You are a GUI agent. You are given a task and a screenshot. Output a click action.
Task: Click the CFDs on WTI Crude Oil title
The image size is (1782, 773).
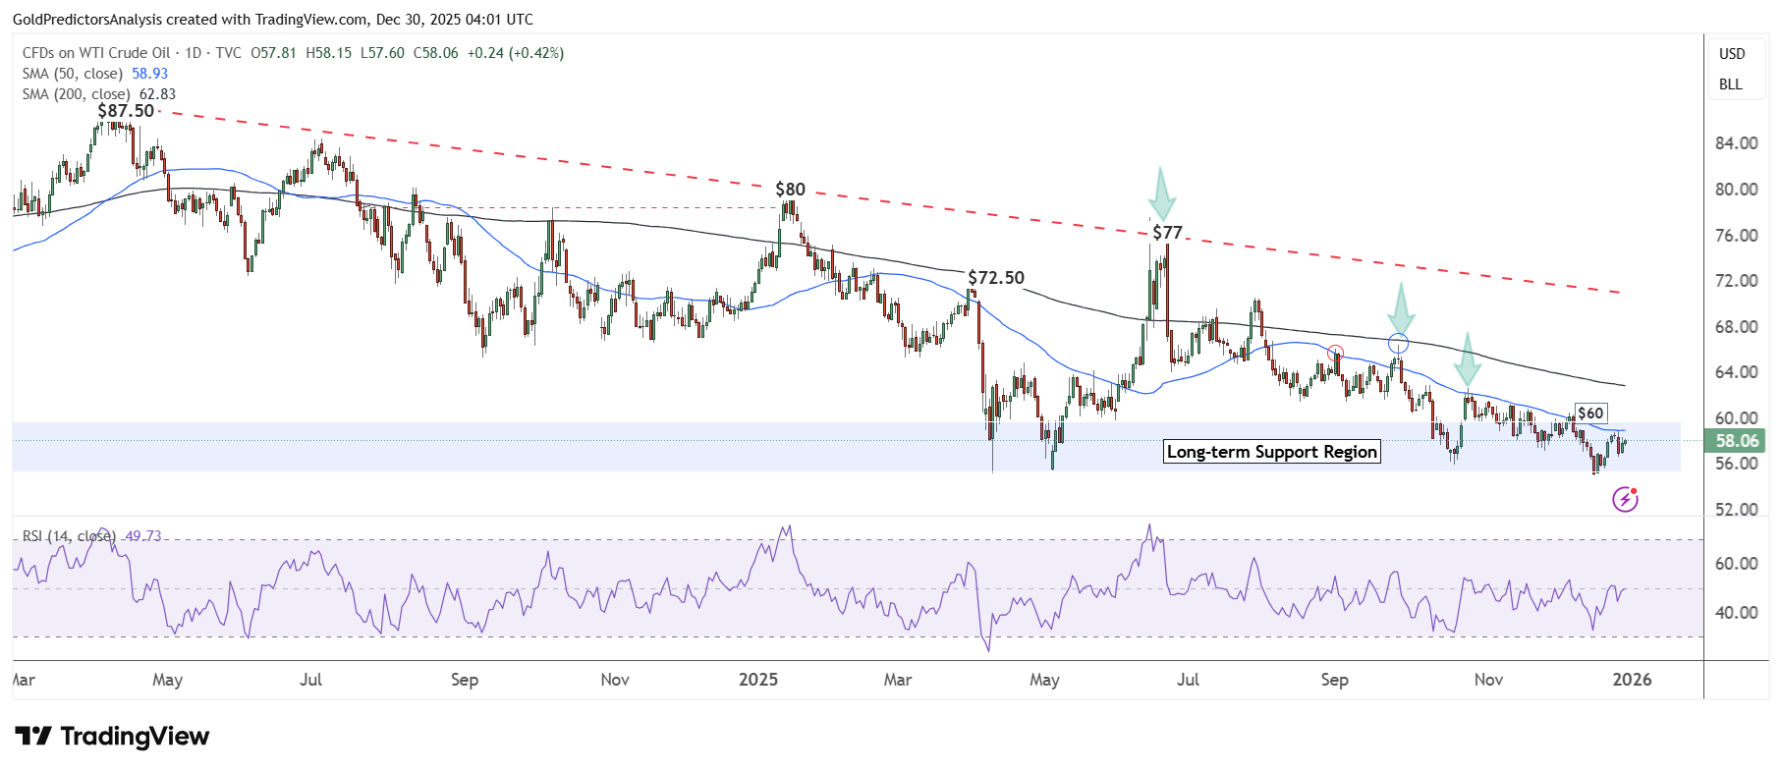click(x=96, y=53)
